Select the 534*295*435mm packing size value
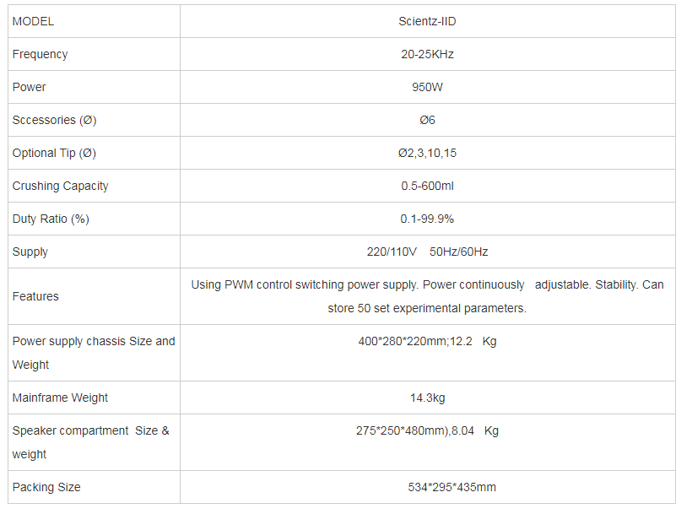This screenshot has width=692, height=514. [451, 487]
